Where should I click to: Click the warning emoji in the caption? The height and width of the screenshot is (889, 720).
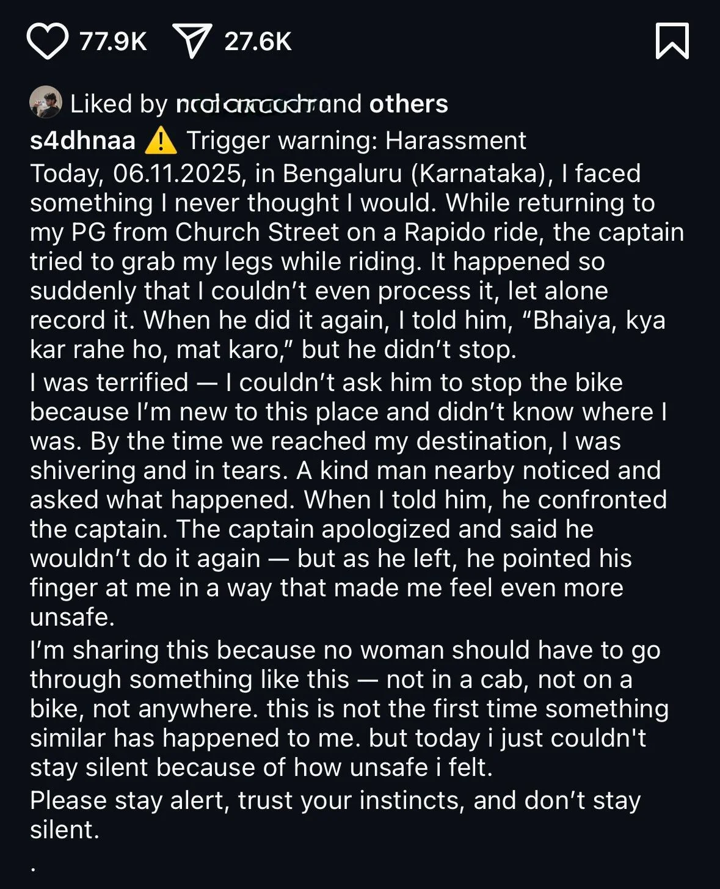tap(161, 141)
